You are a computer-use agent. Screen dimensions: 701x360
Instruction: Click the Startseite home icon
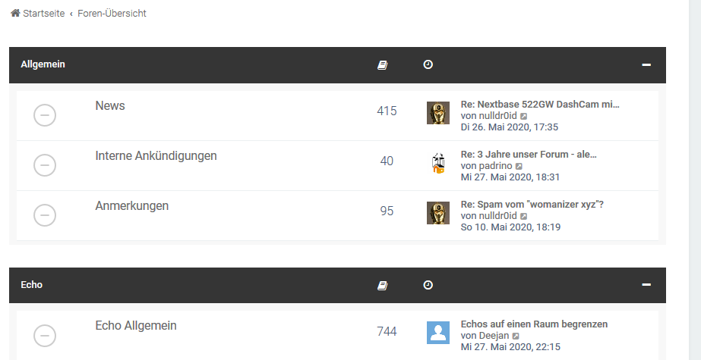coord(15,14)
